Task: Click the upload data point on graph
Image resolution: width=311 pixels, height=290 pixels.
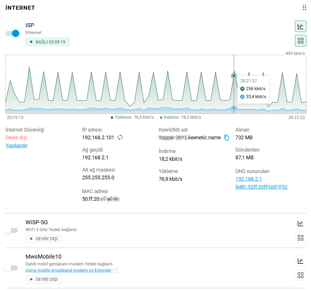Action: point(234,76)
